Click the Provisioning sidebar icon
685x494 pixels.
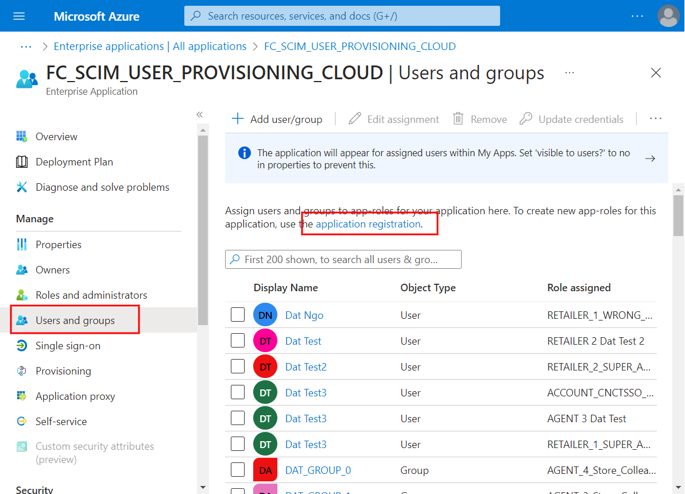(x=22, y=371)
